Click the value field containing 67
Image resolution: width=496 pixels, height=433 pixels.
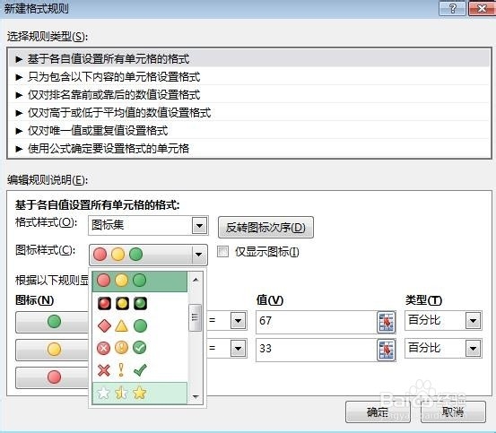[317, 322]
